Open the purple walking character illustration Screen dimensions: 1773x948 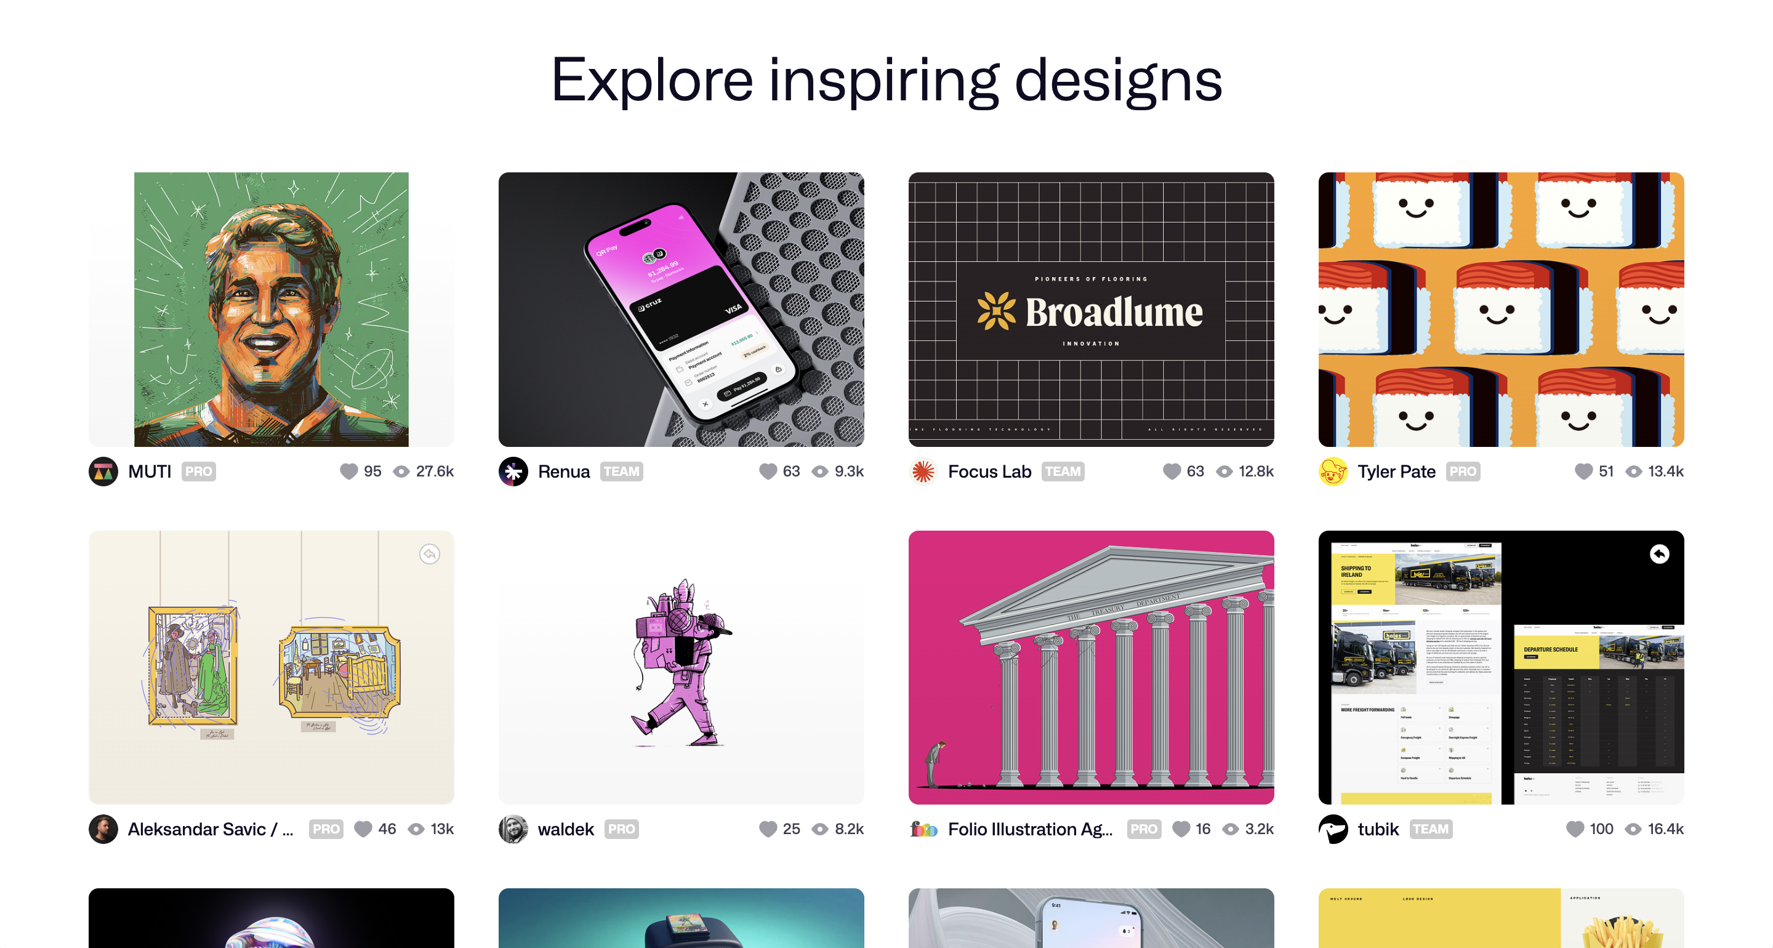[x=681, y=667]
